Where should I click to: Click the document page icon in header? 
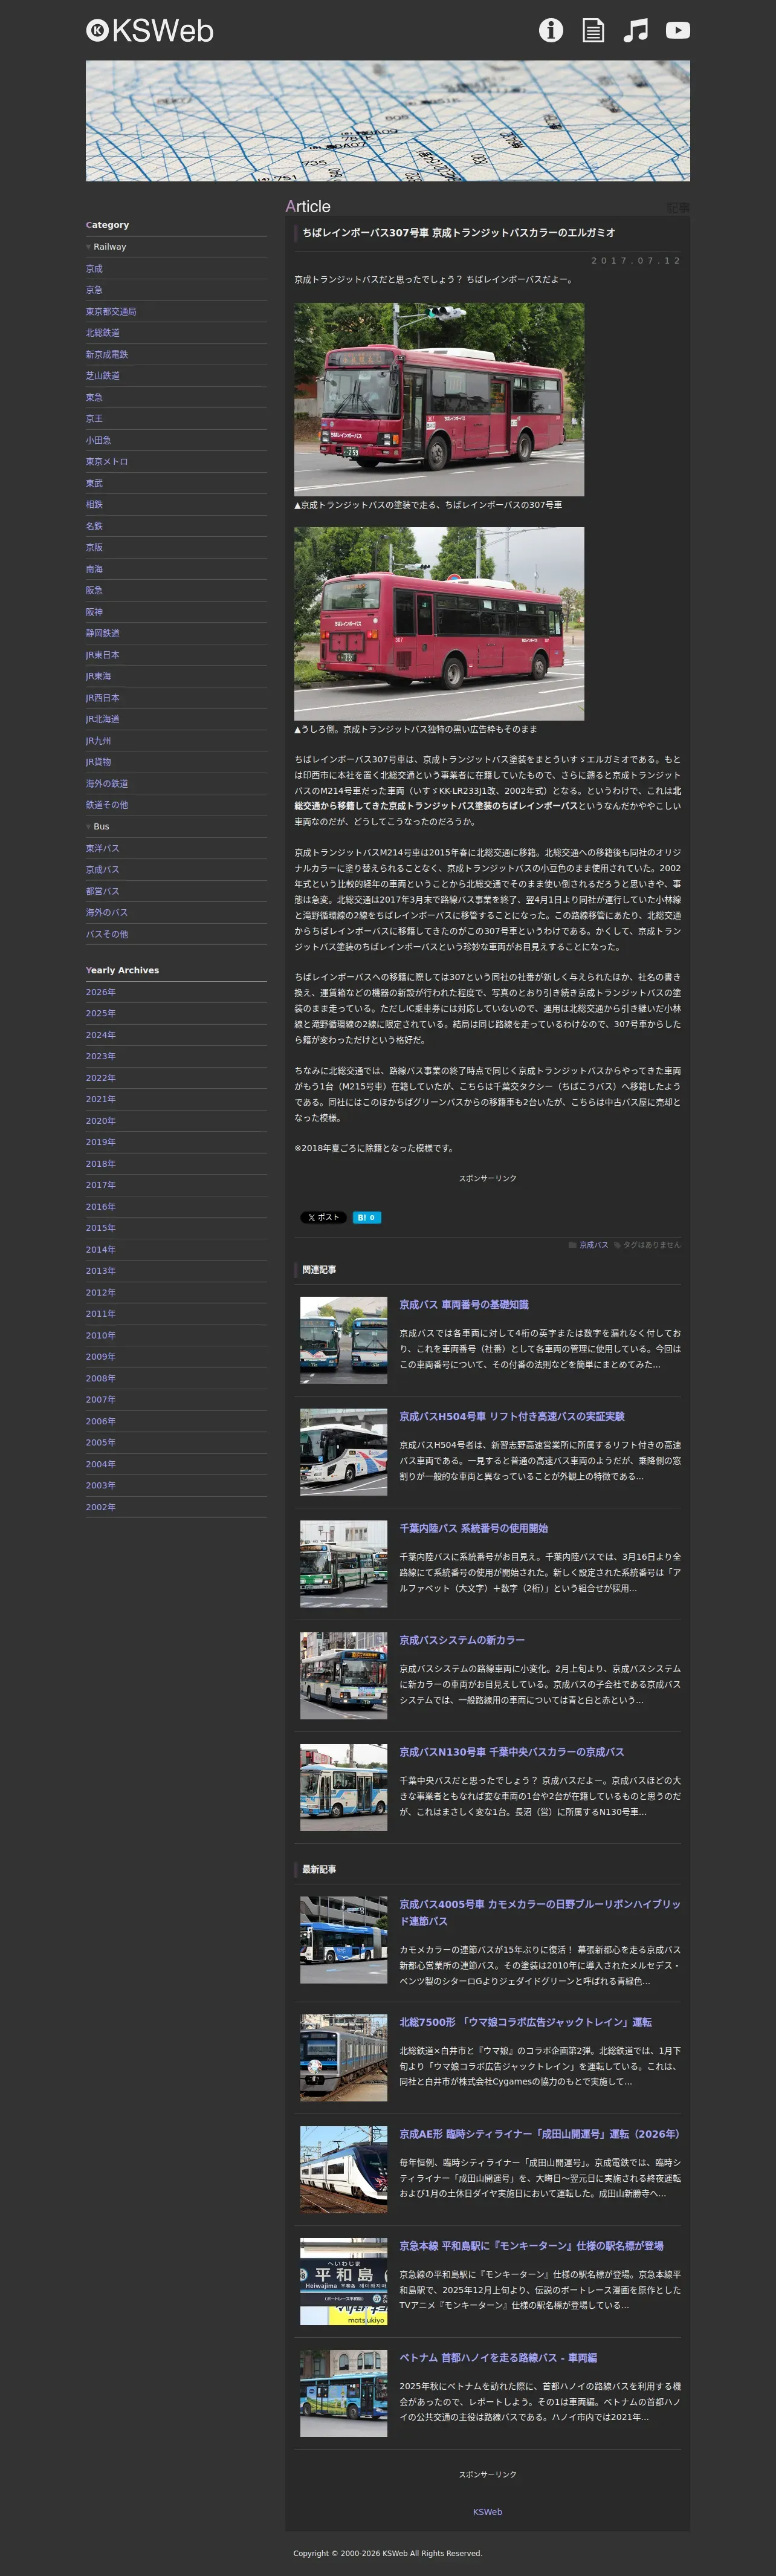[x=593, y=30]
